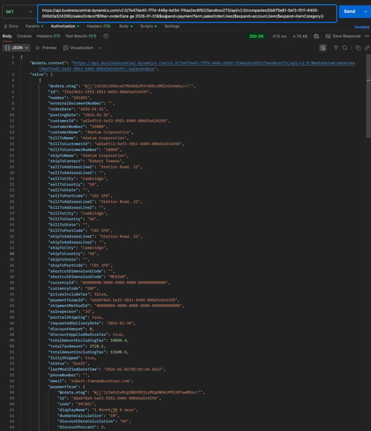371x431 pixels.
Task: Click the response history clock icon
Action: [x=106, y=36]
